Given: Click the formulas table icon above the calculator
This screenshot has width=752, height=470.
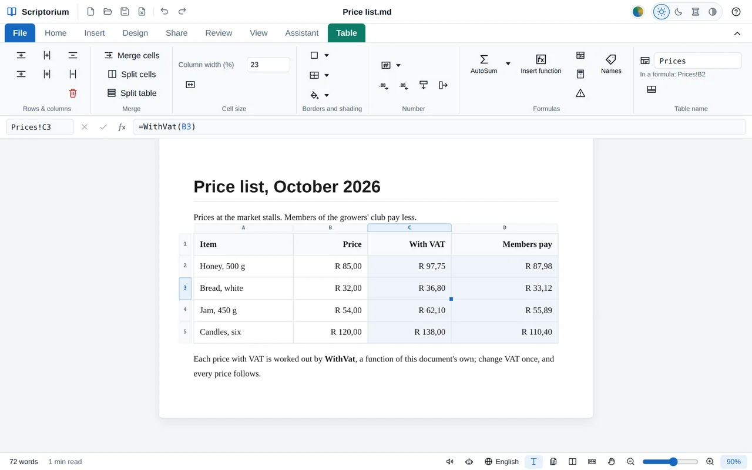Looking at the screenshot, I should point(580,55).
